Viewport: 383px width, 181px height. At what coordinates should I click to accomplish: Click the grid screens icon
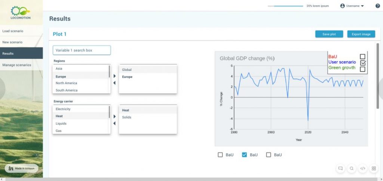(374, 168)
